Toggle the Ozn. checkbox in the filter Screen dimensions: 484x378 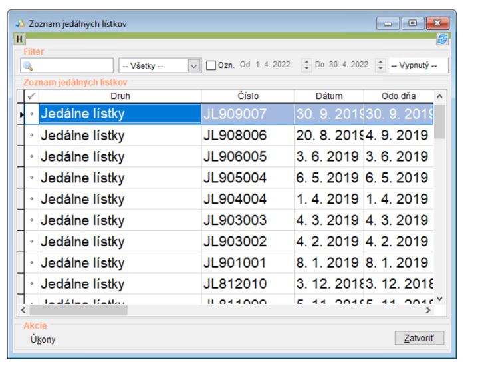211,65
